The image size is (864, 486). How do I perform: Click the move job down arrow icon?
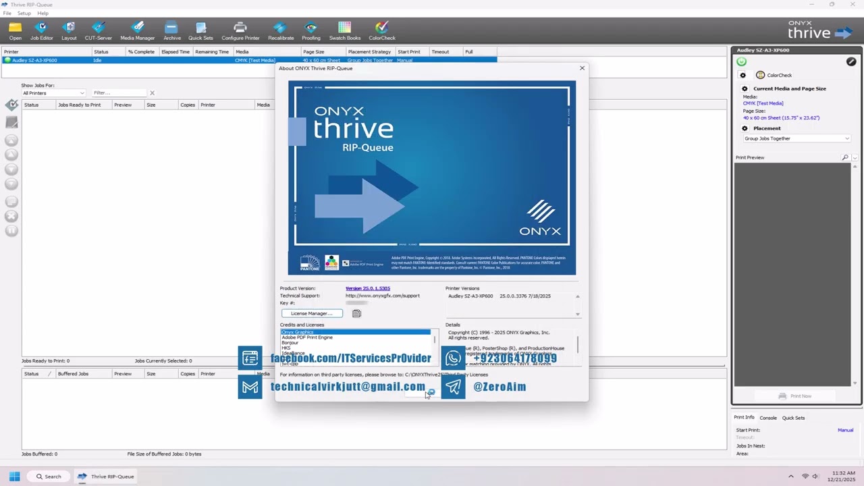(x=11, y=169)
